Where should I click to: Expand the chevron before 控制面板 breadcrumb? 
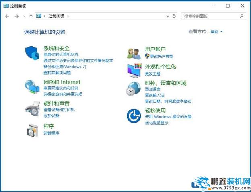point(45,16)
